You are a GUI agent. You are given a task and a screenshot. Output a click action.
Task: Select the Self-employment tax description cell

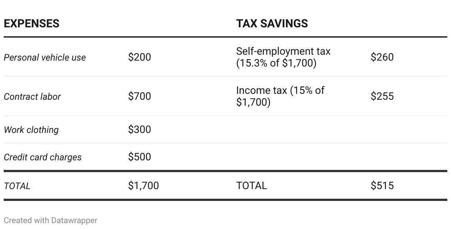coord(283,57)
